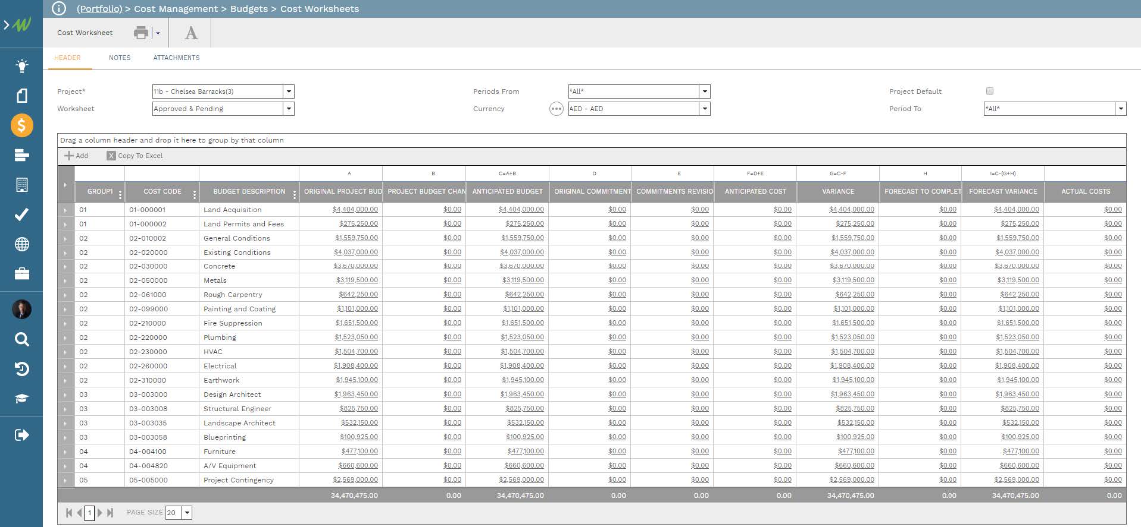Open the COST CODE column options menu
The height and width of the screenshot is (527, 1141).
[195, 194]
